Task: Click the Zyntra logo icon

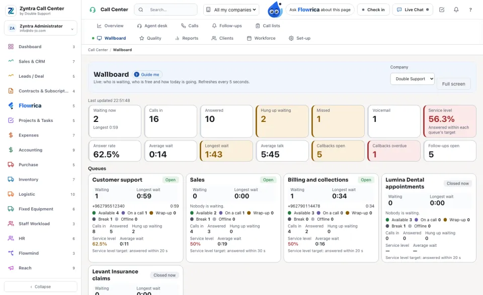Action: click(11, 11)
